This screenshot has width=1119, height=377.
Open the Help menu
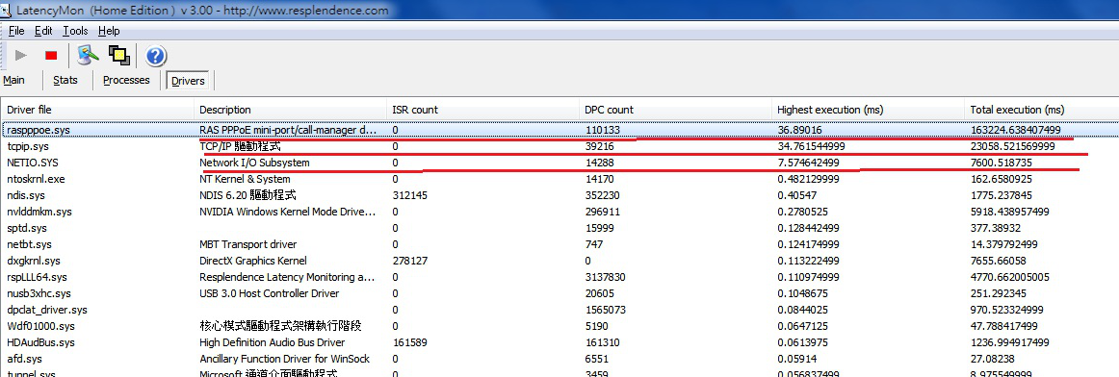click(x=109, y=31)
